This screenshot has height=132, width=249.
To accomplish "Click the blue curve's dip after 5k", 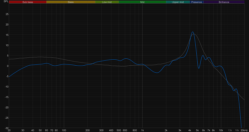I will 199,68.
